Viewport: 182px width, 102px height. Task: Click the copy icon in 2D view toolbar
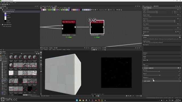[x=96, y=50]
